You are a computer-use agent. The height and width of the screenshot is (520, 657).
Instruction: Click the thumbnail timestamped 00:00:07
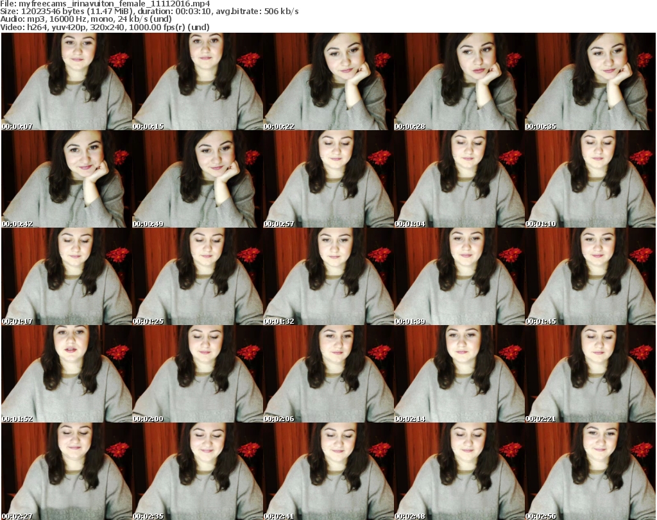[x=67, y=81]
